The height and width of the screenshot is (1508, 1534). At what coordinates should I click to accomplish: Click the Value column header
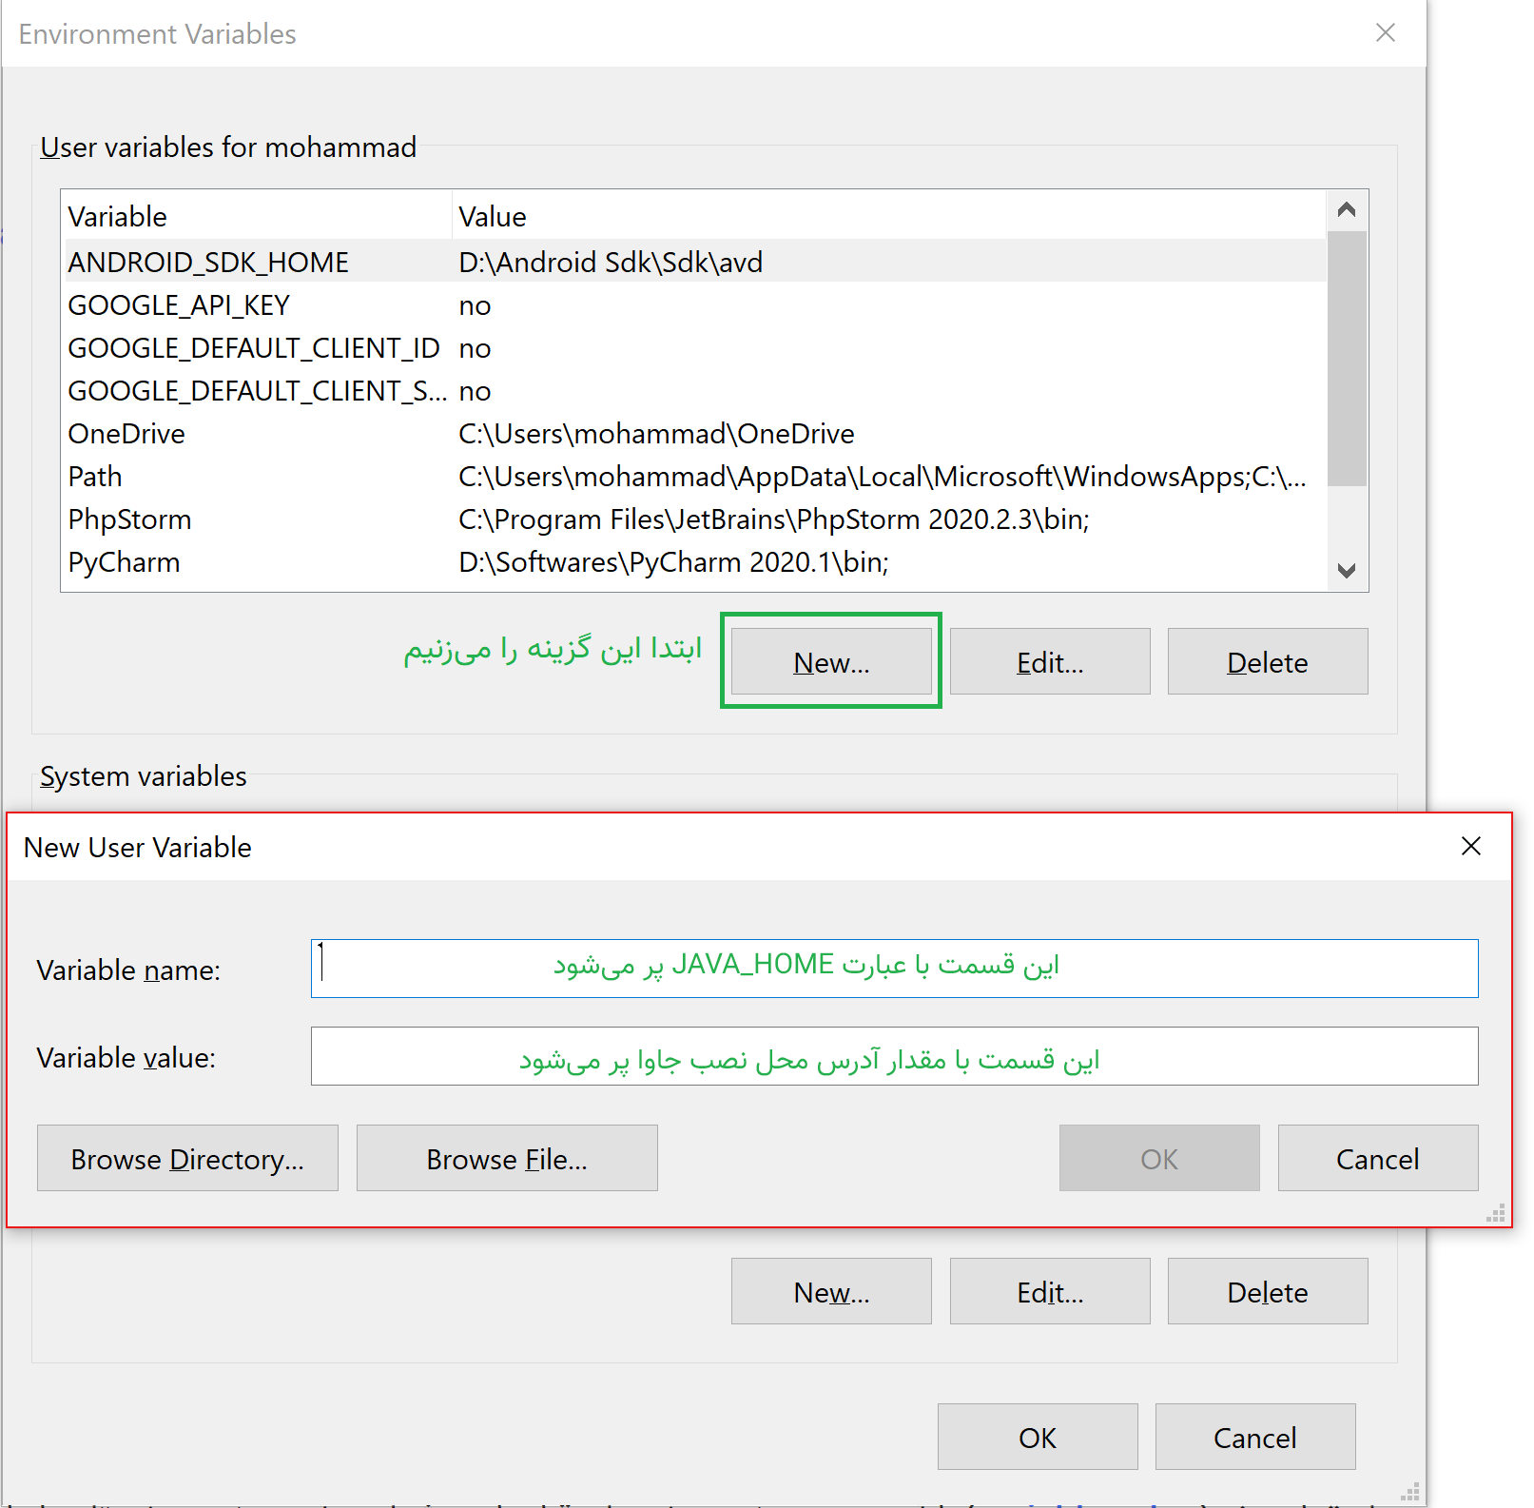[888, 216]
